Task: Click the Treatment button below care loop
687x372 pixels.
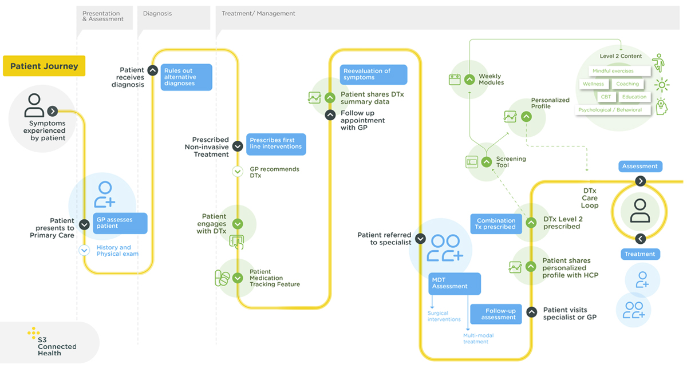Action: point(640,254)
